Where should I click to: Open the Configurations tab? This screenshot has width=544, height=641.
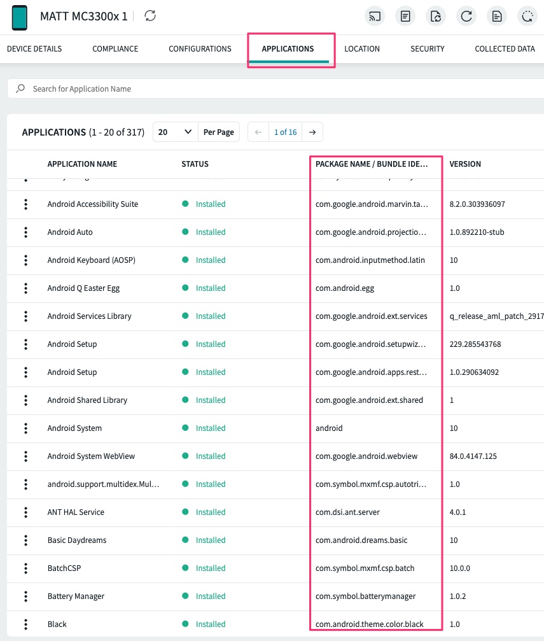[200, 49]
